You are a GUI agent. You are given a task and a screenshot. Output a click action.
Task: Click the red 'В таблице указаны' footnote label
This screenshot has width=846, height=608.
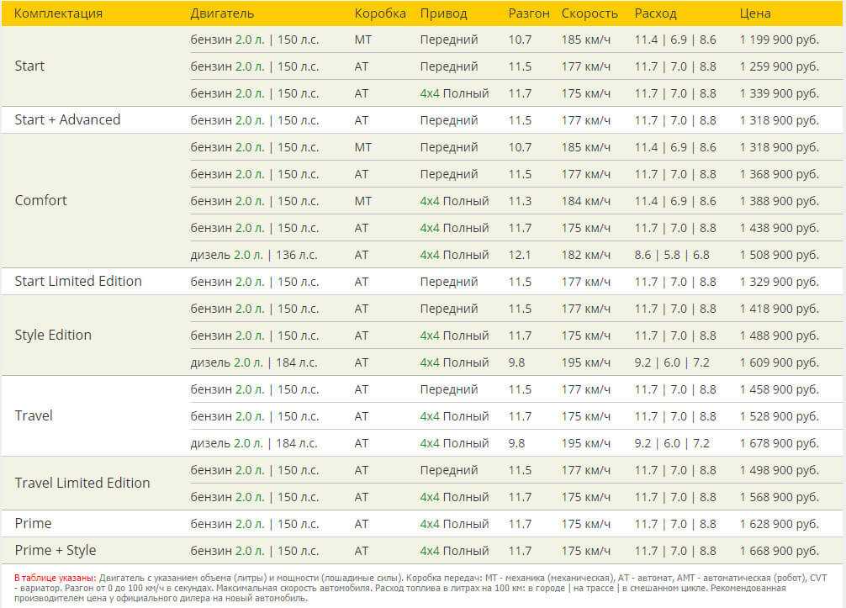pyautogui.click(x=55, y=579)
